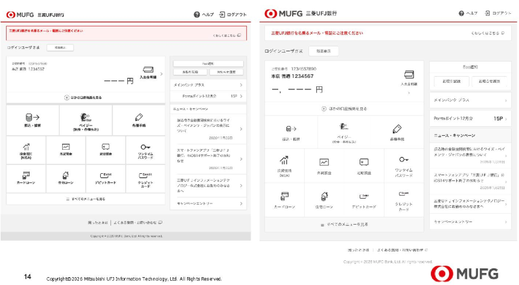Open ペイジー Pay-easy icon in right mockup
Image resolution: width=519 pixels, height=285 pixels.
[344, 126]
